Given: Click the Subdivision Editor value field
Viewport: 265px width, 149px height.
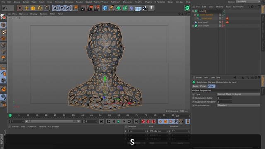Looking at the screenshot, I should click(224, 98).
